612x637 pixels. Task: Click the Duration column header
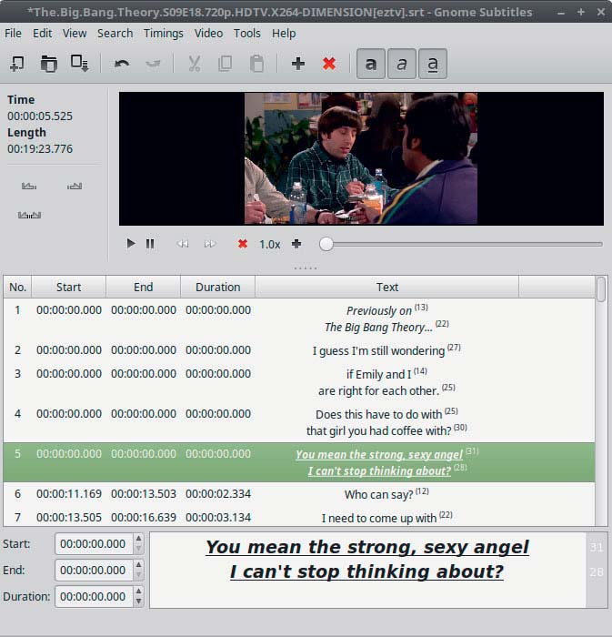[218, 288]
